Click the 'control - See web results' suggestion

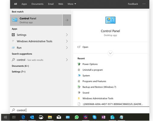pyautogui.click(x=30, y=60)
